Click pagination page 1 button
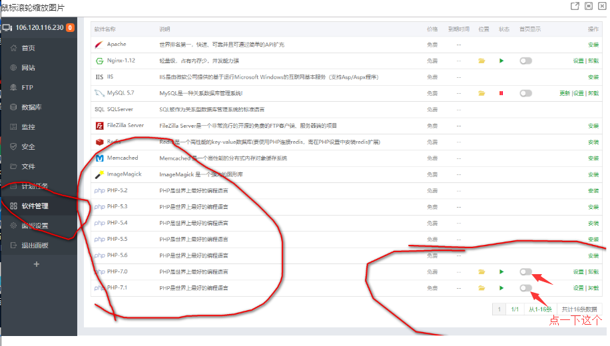Viewport: 610px width, 346px height. point(499,309)
